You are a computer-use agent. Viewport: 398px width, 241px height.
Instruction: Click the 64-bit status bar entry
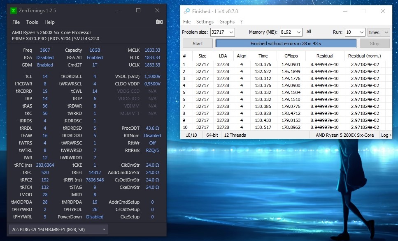[212, 135]
